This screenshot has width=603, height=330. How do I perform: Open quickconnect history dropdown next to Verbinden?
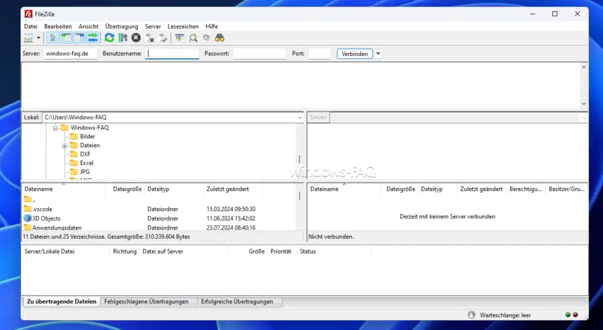tap(378, 54)
